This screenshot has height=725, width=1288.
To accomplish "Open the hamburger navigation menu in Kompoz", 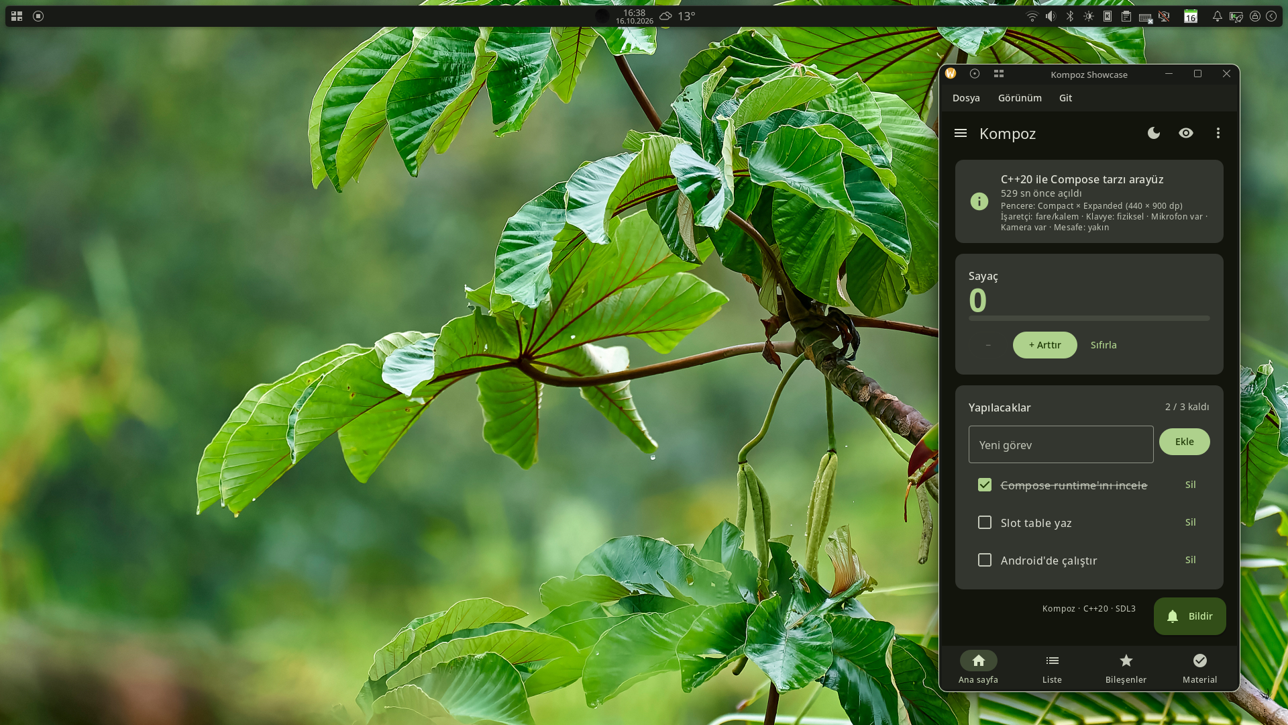I will (x=961, y=133).
